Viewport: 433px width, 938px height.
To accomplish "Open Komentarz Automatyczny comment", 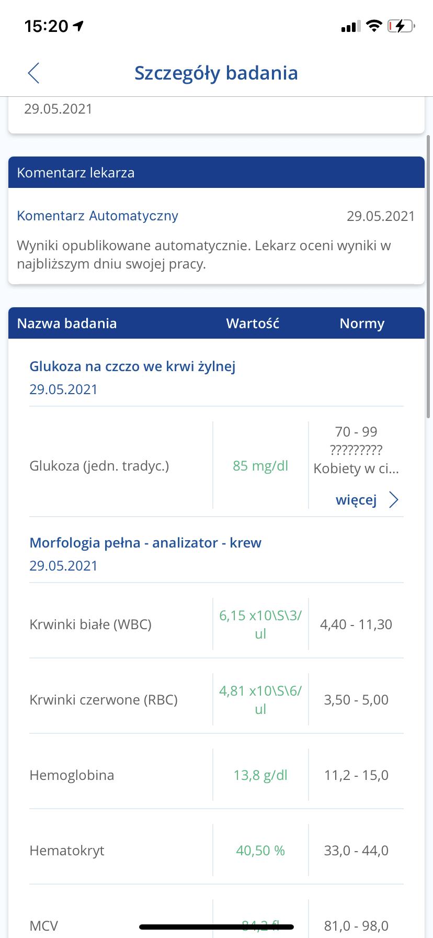I will [x=98, y=216].
